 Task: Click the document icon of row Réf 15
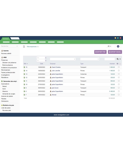24,67
